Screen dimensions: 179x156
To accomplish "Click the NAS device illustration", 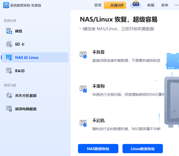I will 172,102.
